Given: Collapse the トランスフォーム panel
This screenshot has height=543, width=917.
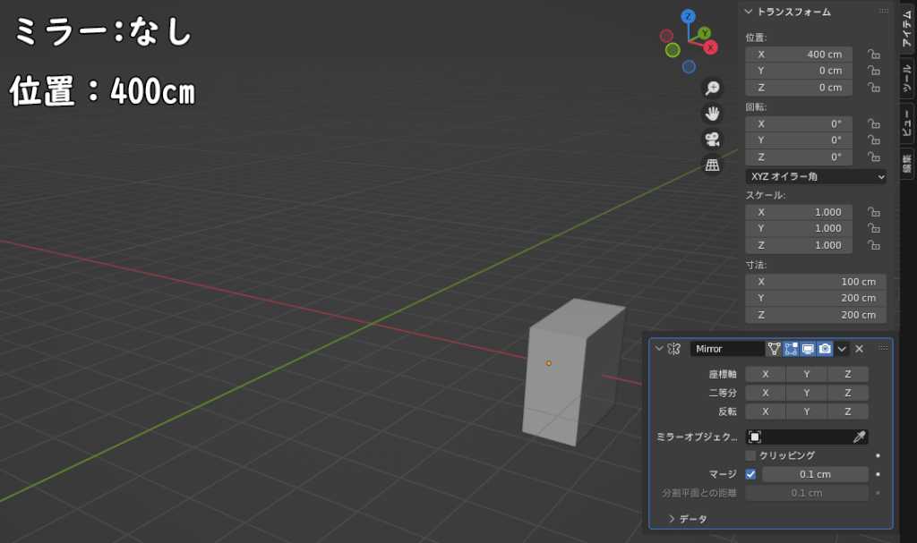Looking at the screenshot, I should point(748,12).
